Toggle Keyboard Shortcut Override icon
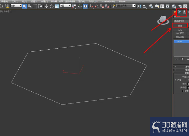 point(85,6)
